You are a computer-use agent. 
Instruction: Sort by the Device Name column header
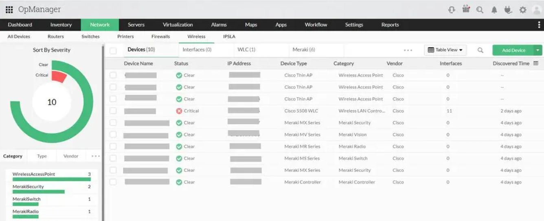[138, 63]
